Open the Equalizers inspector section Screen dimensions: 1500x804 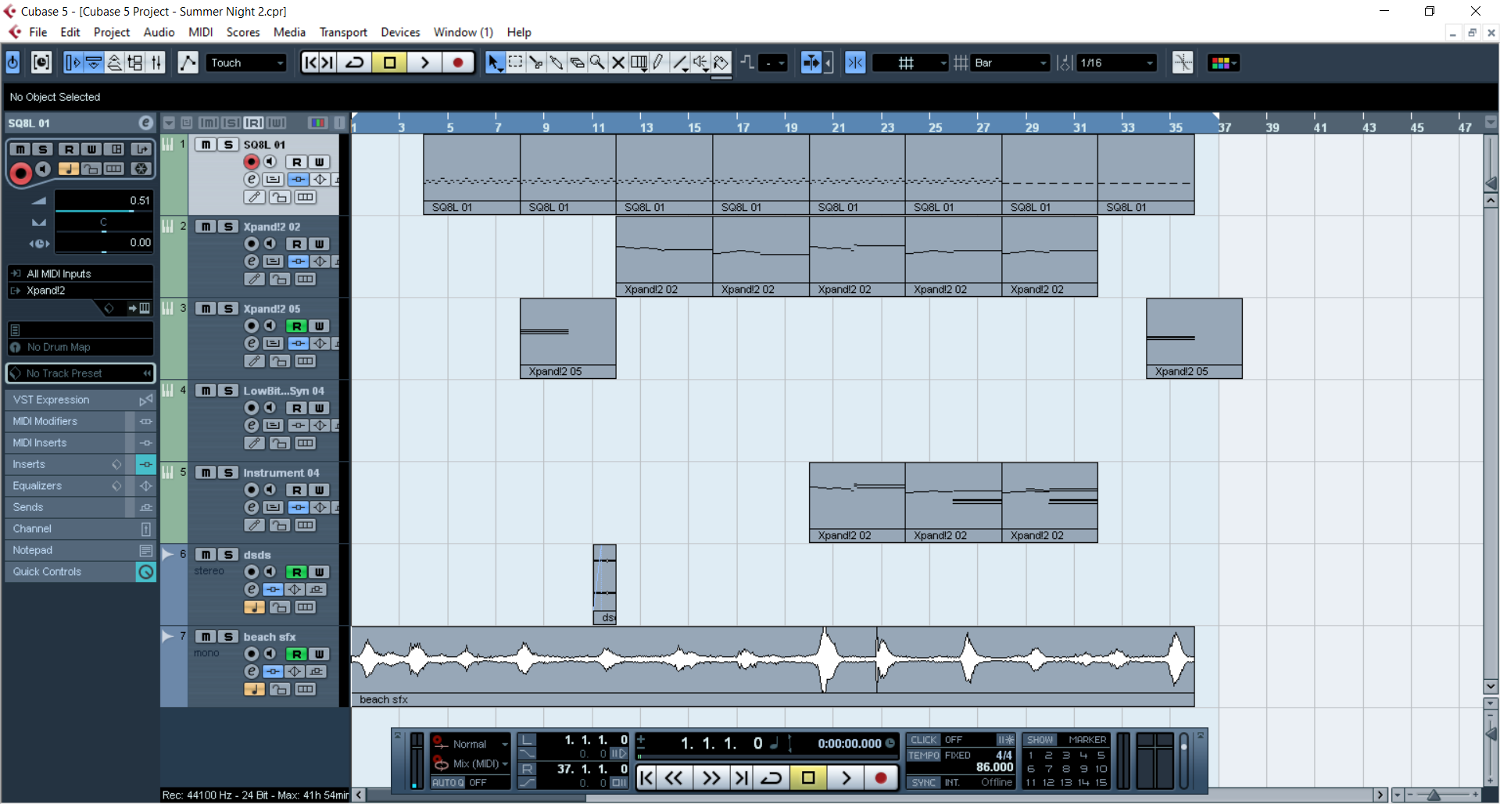81,486
